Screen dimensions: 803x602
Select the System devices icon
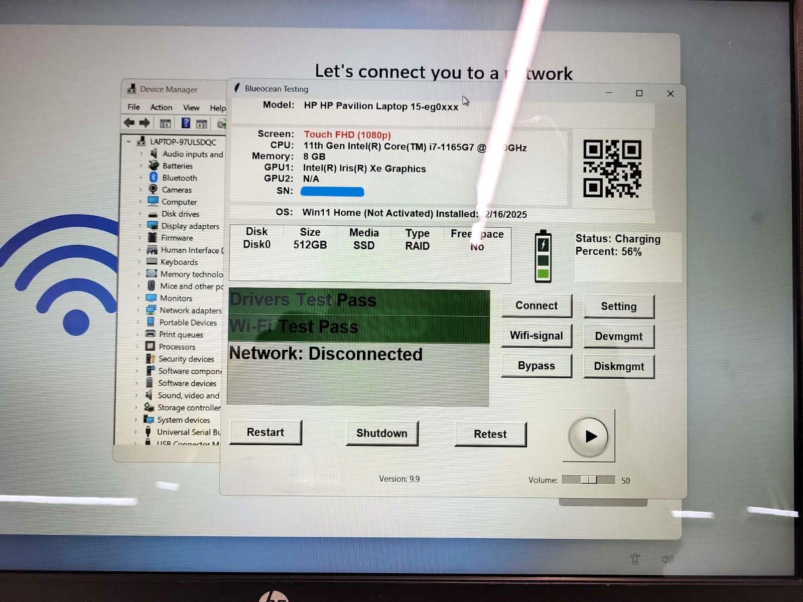point(149,419)
